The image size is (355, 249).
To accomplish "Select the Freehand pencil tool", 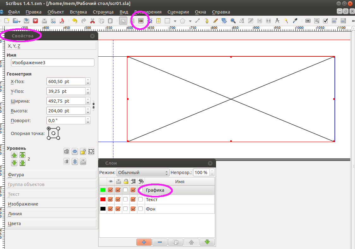I will click(215, 21).
